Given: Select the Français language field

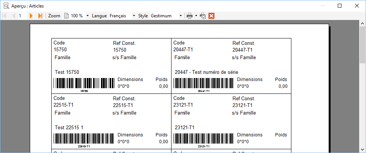Looking at the screenshot, I should click(120, 16).
